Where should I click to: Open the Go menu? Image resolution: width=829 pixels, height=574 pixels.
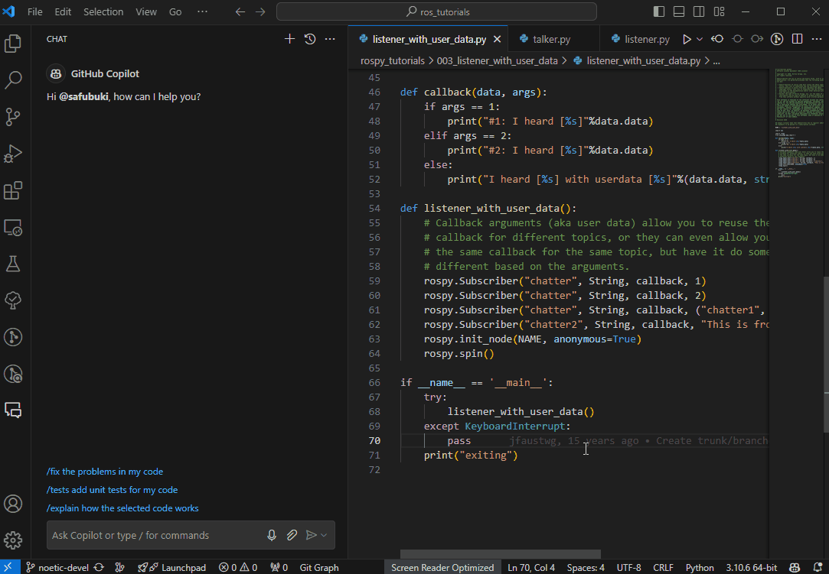pos(175,11)
